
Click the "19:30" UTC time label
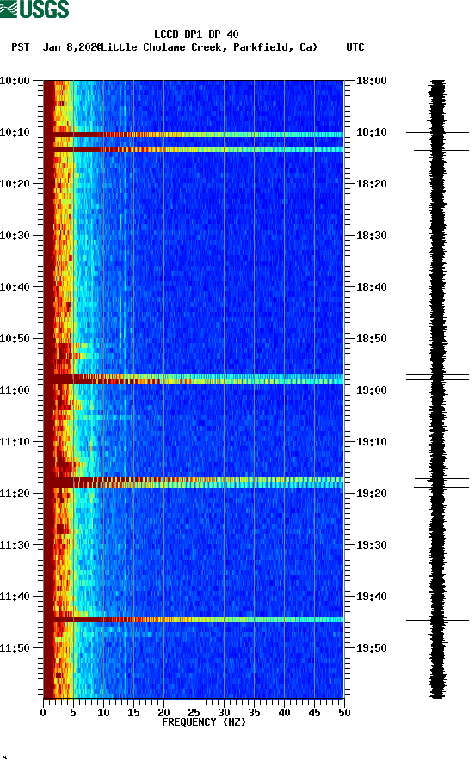point(372,545)
